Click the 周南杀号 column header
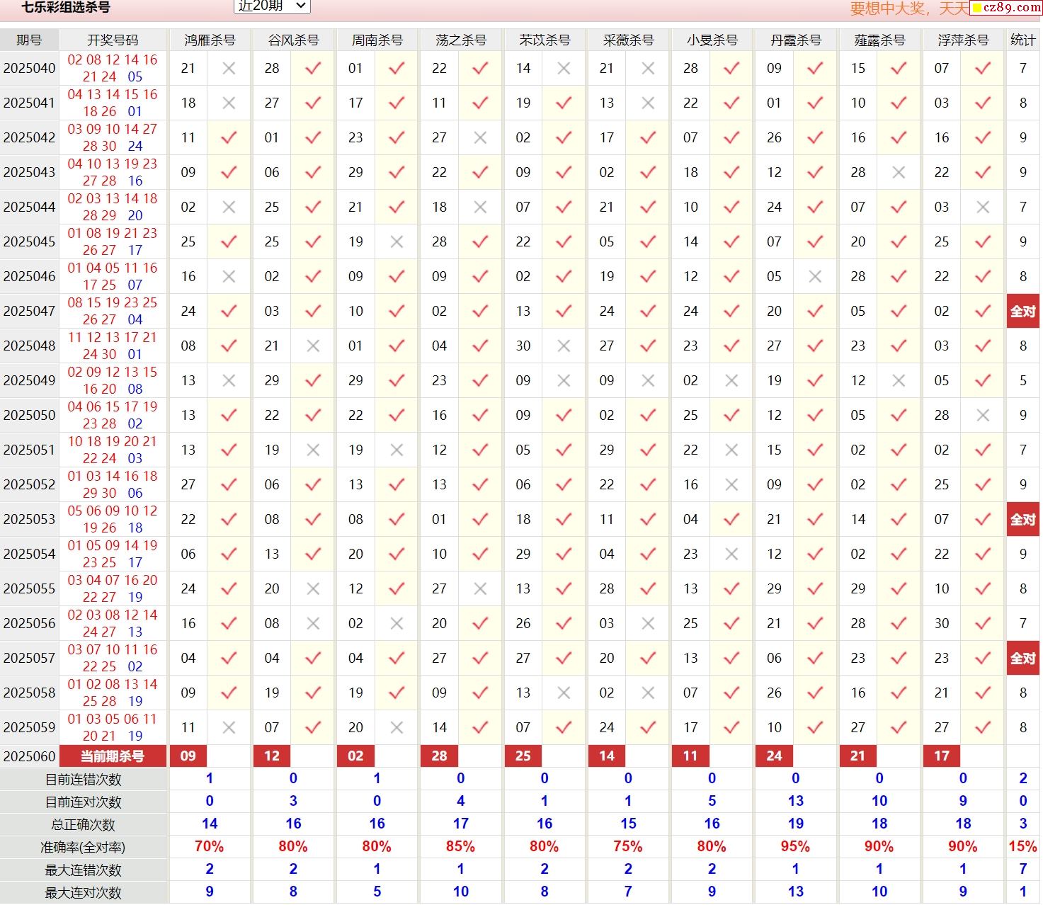1043x905 pixels. coord(377,40)
